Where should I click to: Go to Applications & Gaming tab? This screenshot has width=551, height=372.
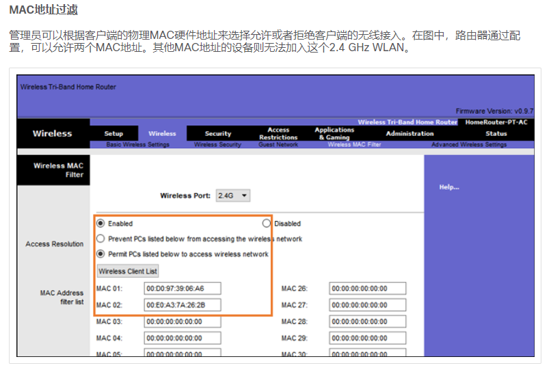coord(334,134)
